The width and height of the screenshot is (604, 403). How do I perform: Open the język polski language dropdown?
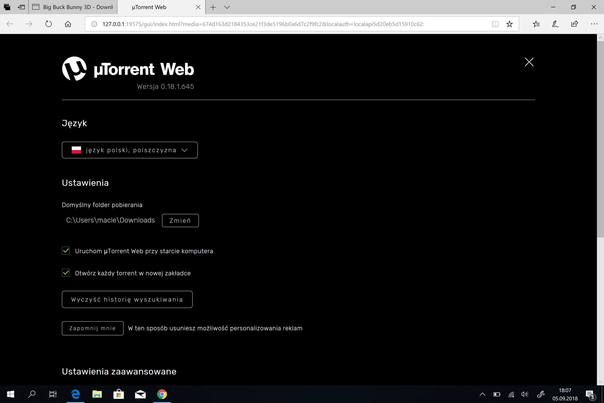129,150
